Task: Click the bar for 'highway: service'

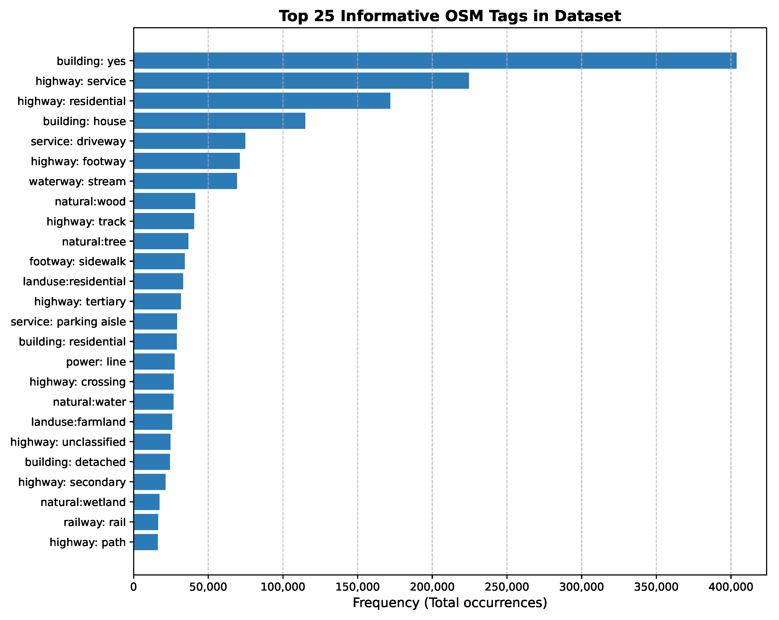Action: 301,81
